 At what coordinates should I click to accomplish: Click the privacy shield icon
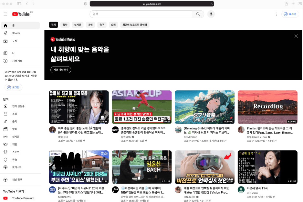85,4
